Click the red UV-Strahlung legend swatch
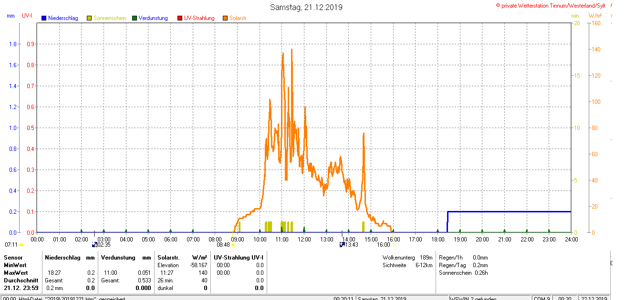This screenshot has height=300, width=625. coord(180,18)
